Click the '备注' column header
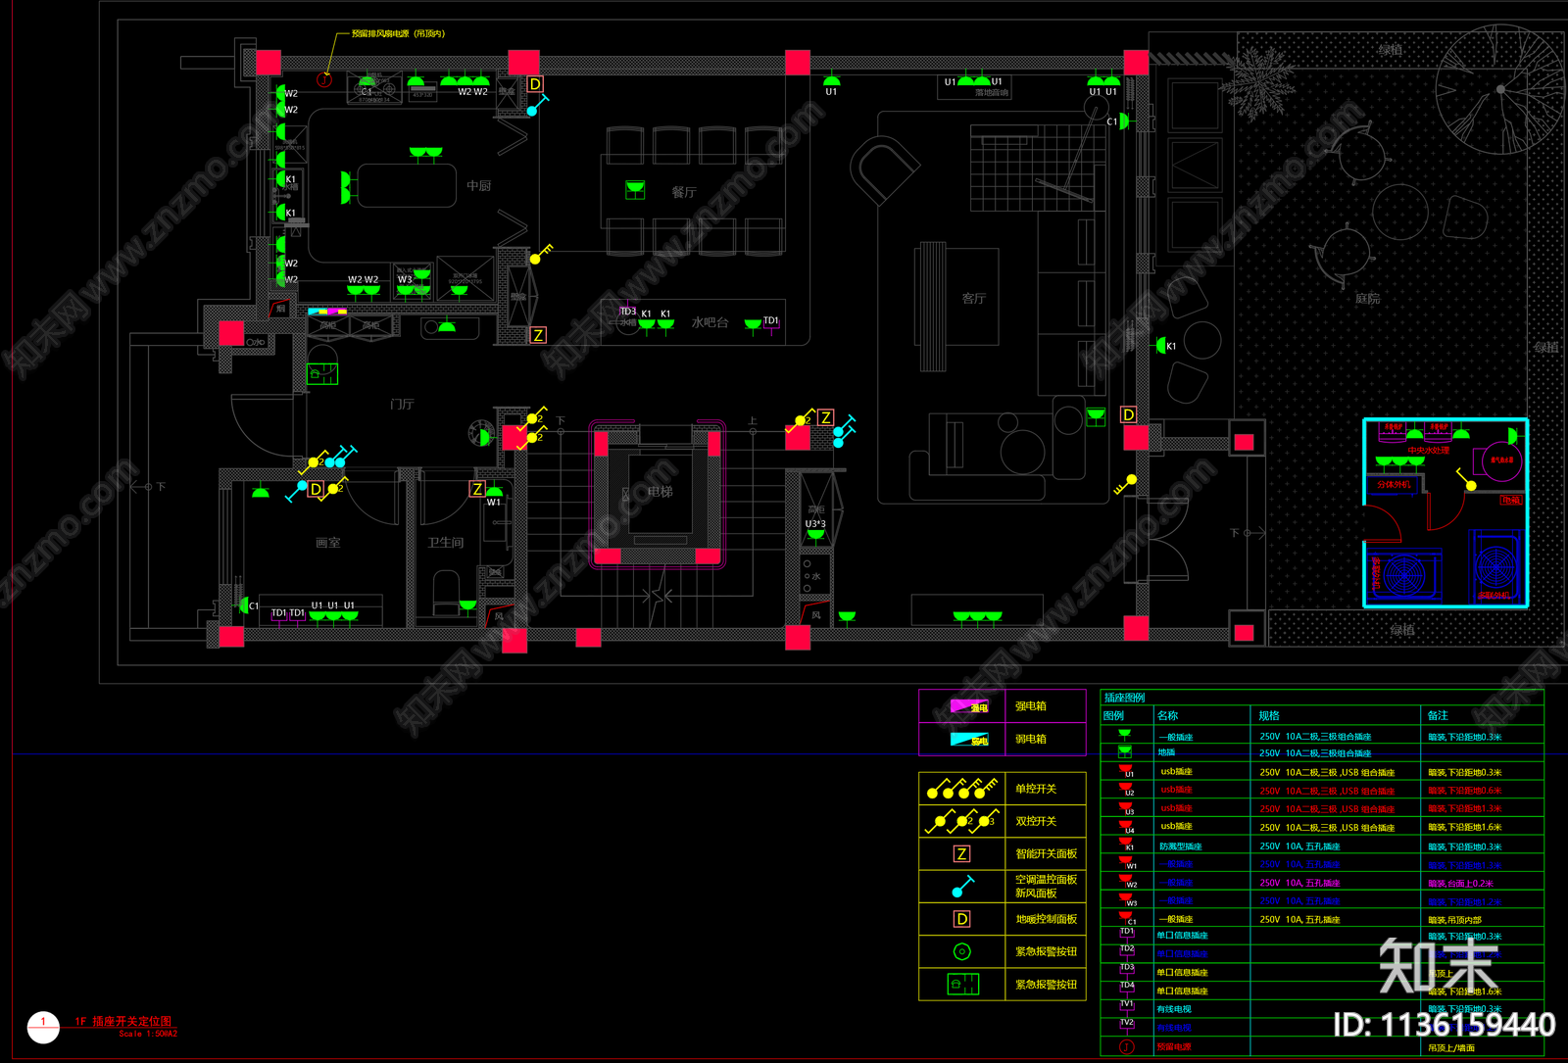Viewport: 1568px width, 1063px height. [1439, 715]
